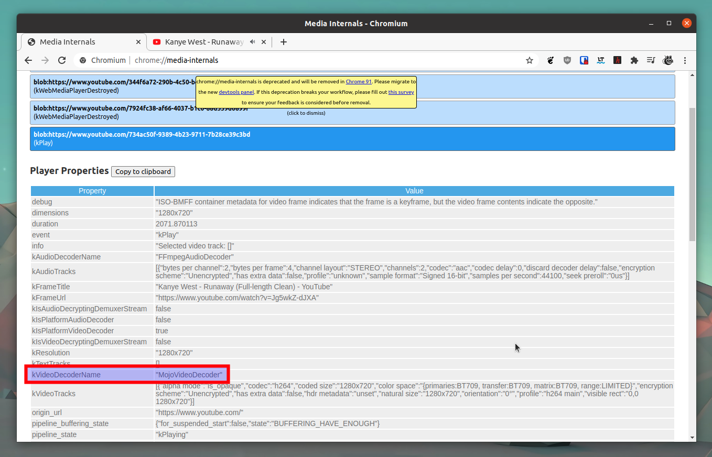Open the Chromium three-dot menu

(x=685, y=60)
